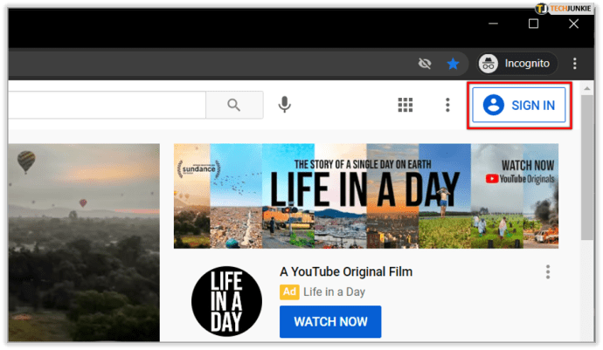Open Chrome's three-dot browser menu

click(x=574, y=64)
